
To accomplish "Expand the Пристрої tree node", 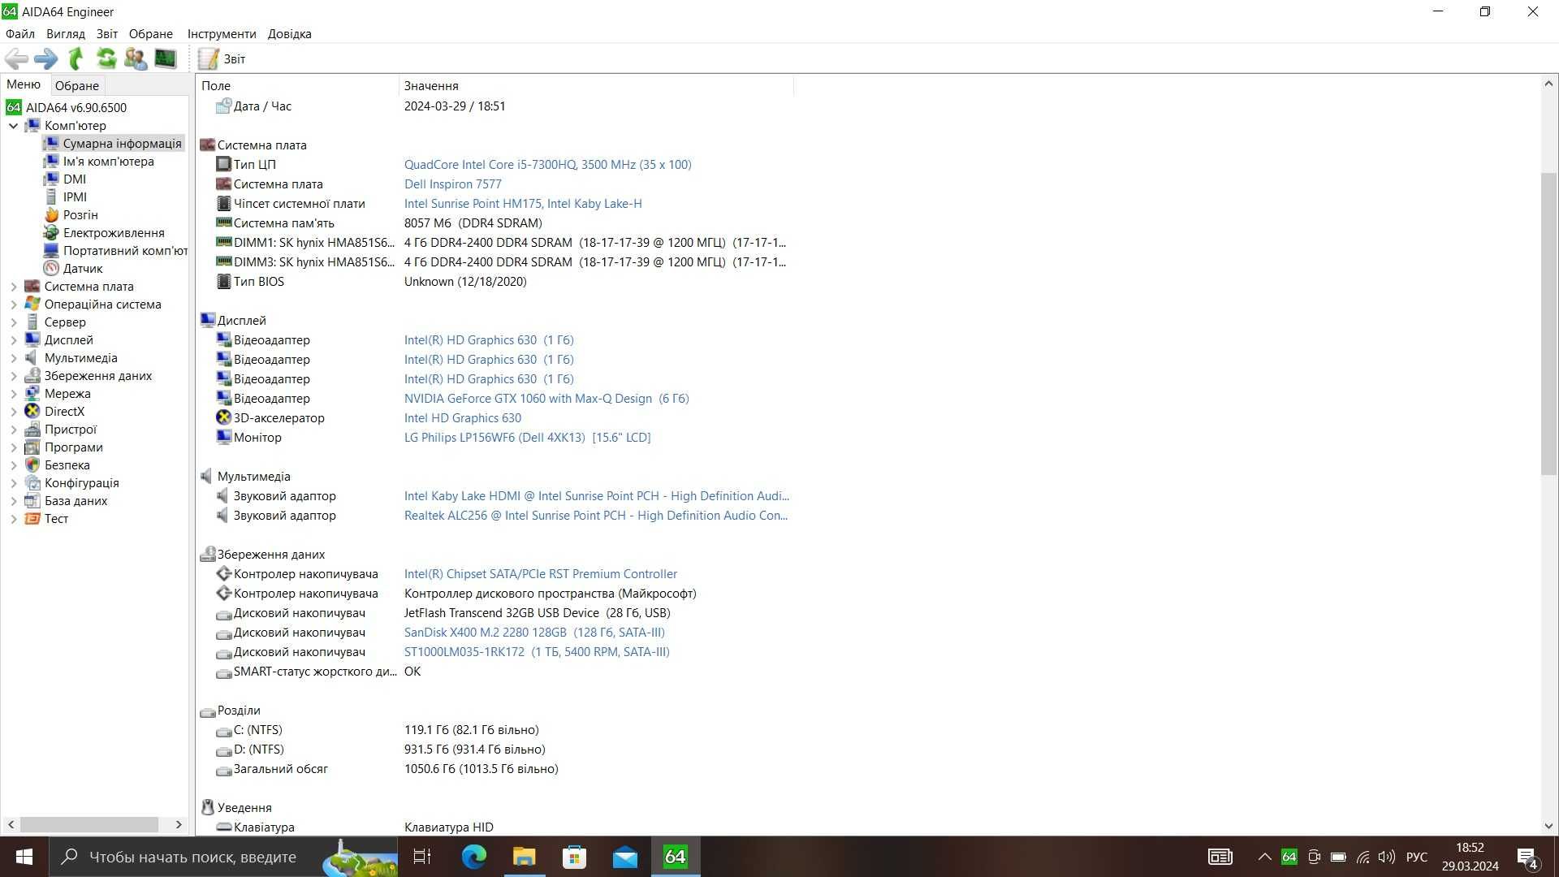I will click(13, 430).
